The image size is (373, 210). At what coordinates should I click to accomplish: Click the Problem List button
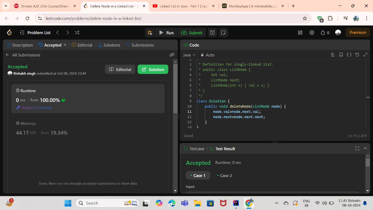(35, 33)
